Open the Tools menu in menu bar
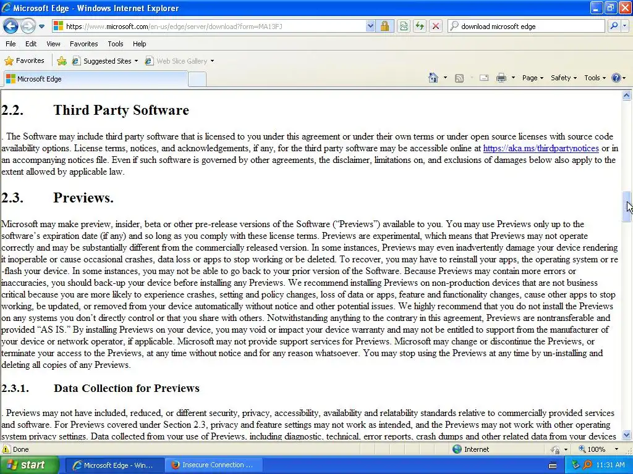The image size is (633, 474). click(x=116, y=44)
